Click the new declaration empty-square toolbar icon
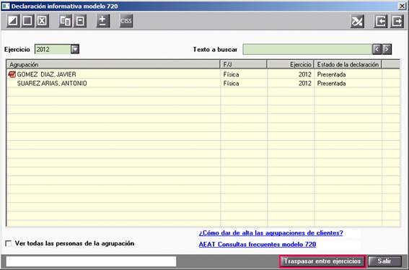Viewport: 409px width, 270px height. pyautogui.click(x=27, y=21)
